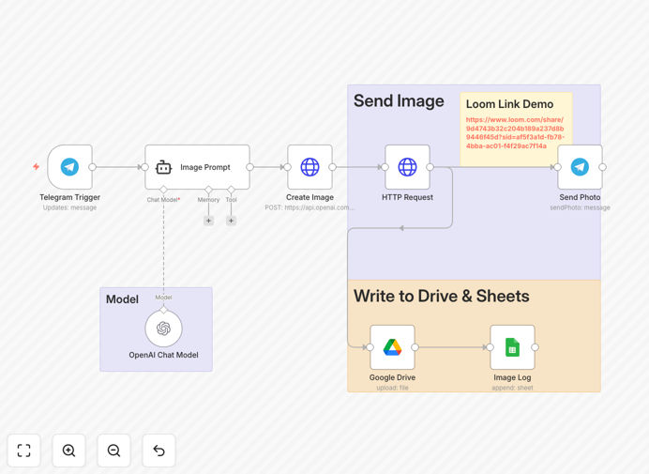Click the Create Image POST URL subtitle

tap(310, 207)
